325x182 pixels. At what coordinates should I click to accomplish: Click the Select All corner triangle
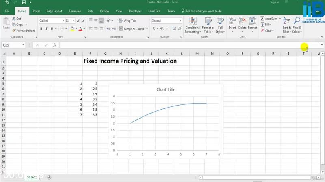coord(4,54)
